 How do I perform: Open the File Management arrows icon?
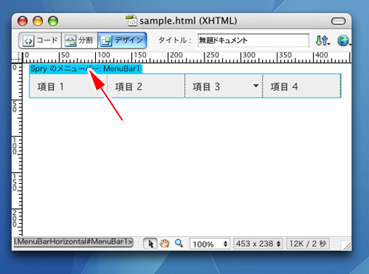click(323, 41)
